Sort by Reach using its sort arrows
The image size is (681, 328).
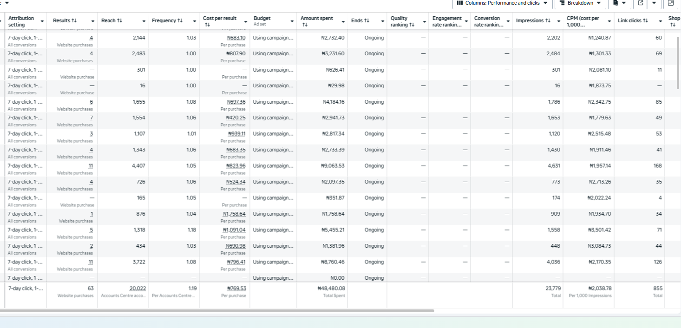pyautogui.click(x=119, y=21)
